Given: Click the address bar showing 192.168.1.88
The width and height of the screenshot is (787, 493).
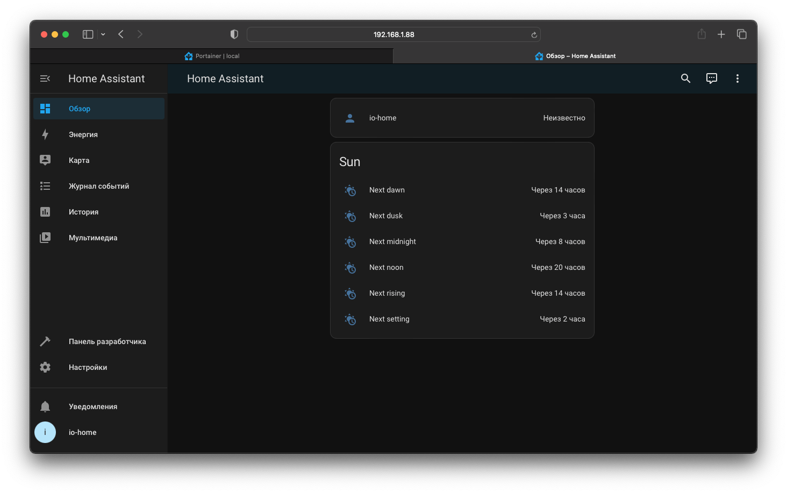Looking at the screenshot, I should coord(393,34).
